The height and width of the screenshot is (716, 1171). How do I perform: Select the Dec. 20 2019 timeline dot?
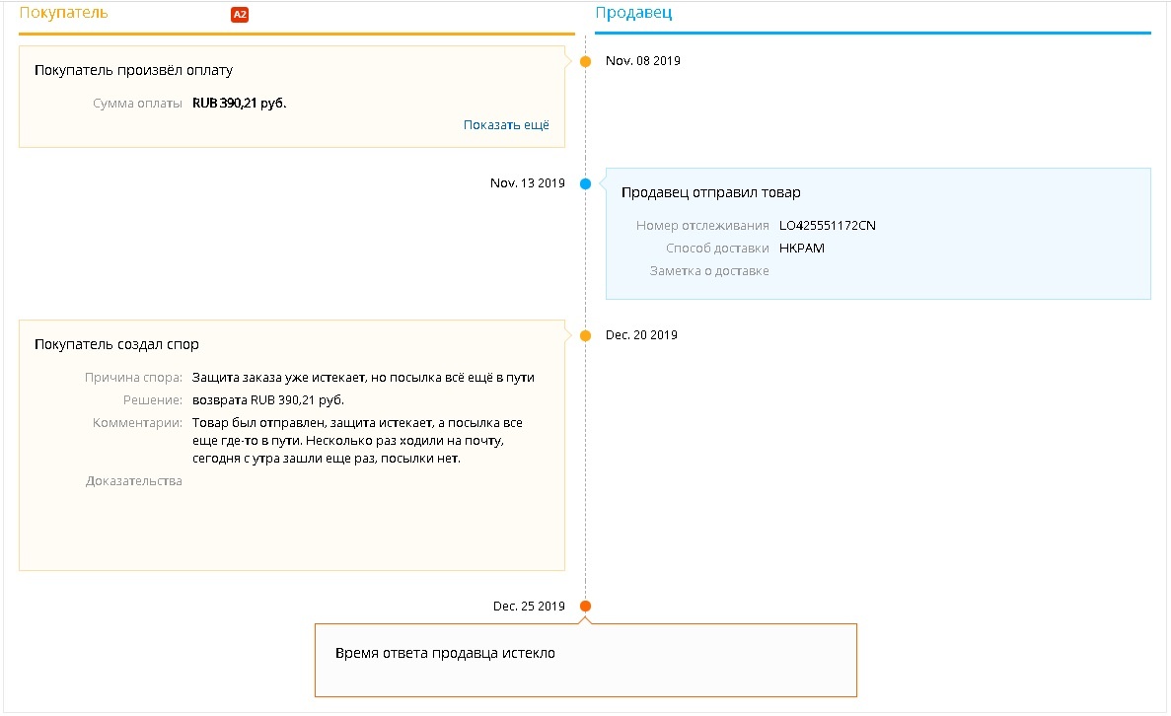coord(586,335)
